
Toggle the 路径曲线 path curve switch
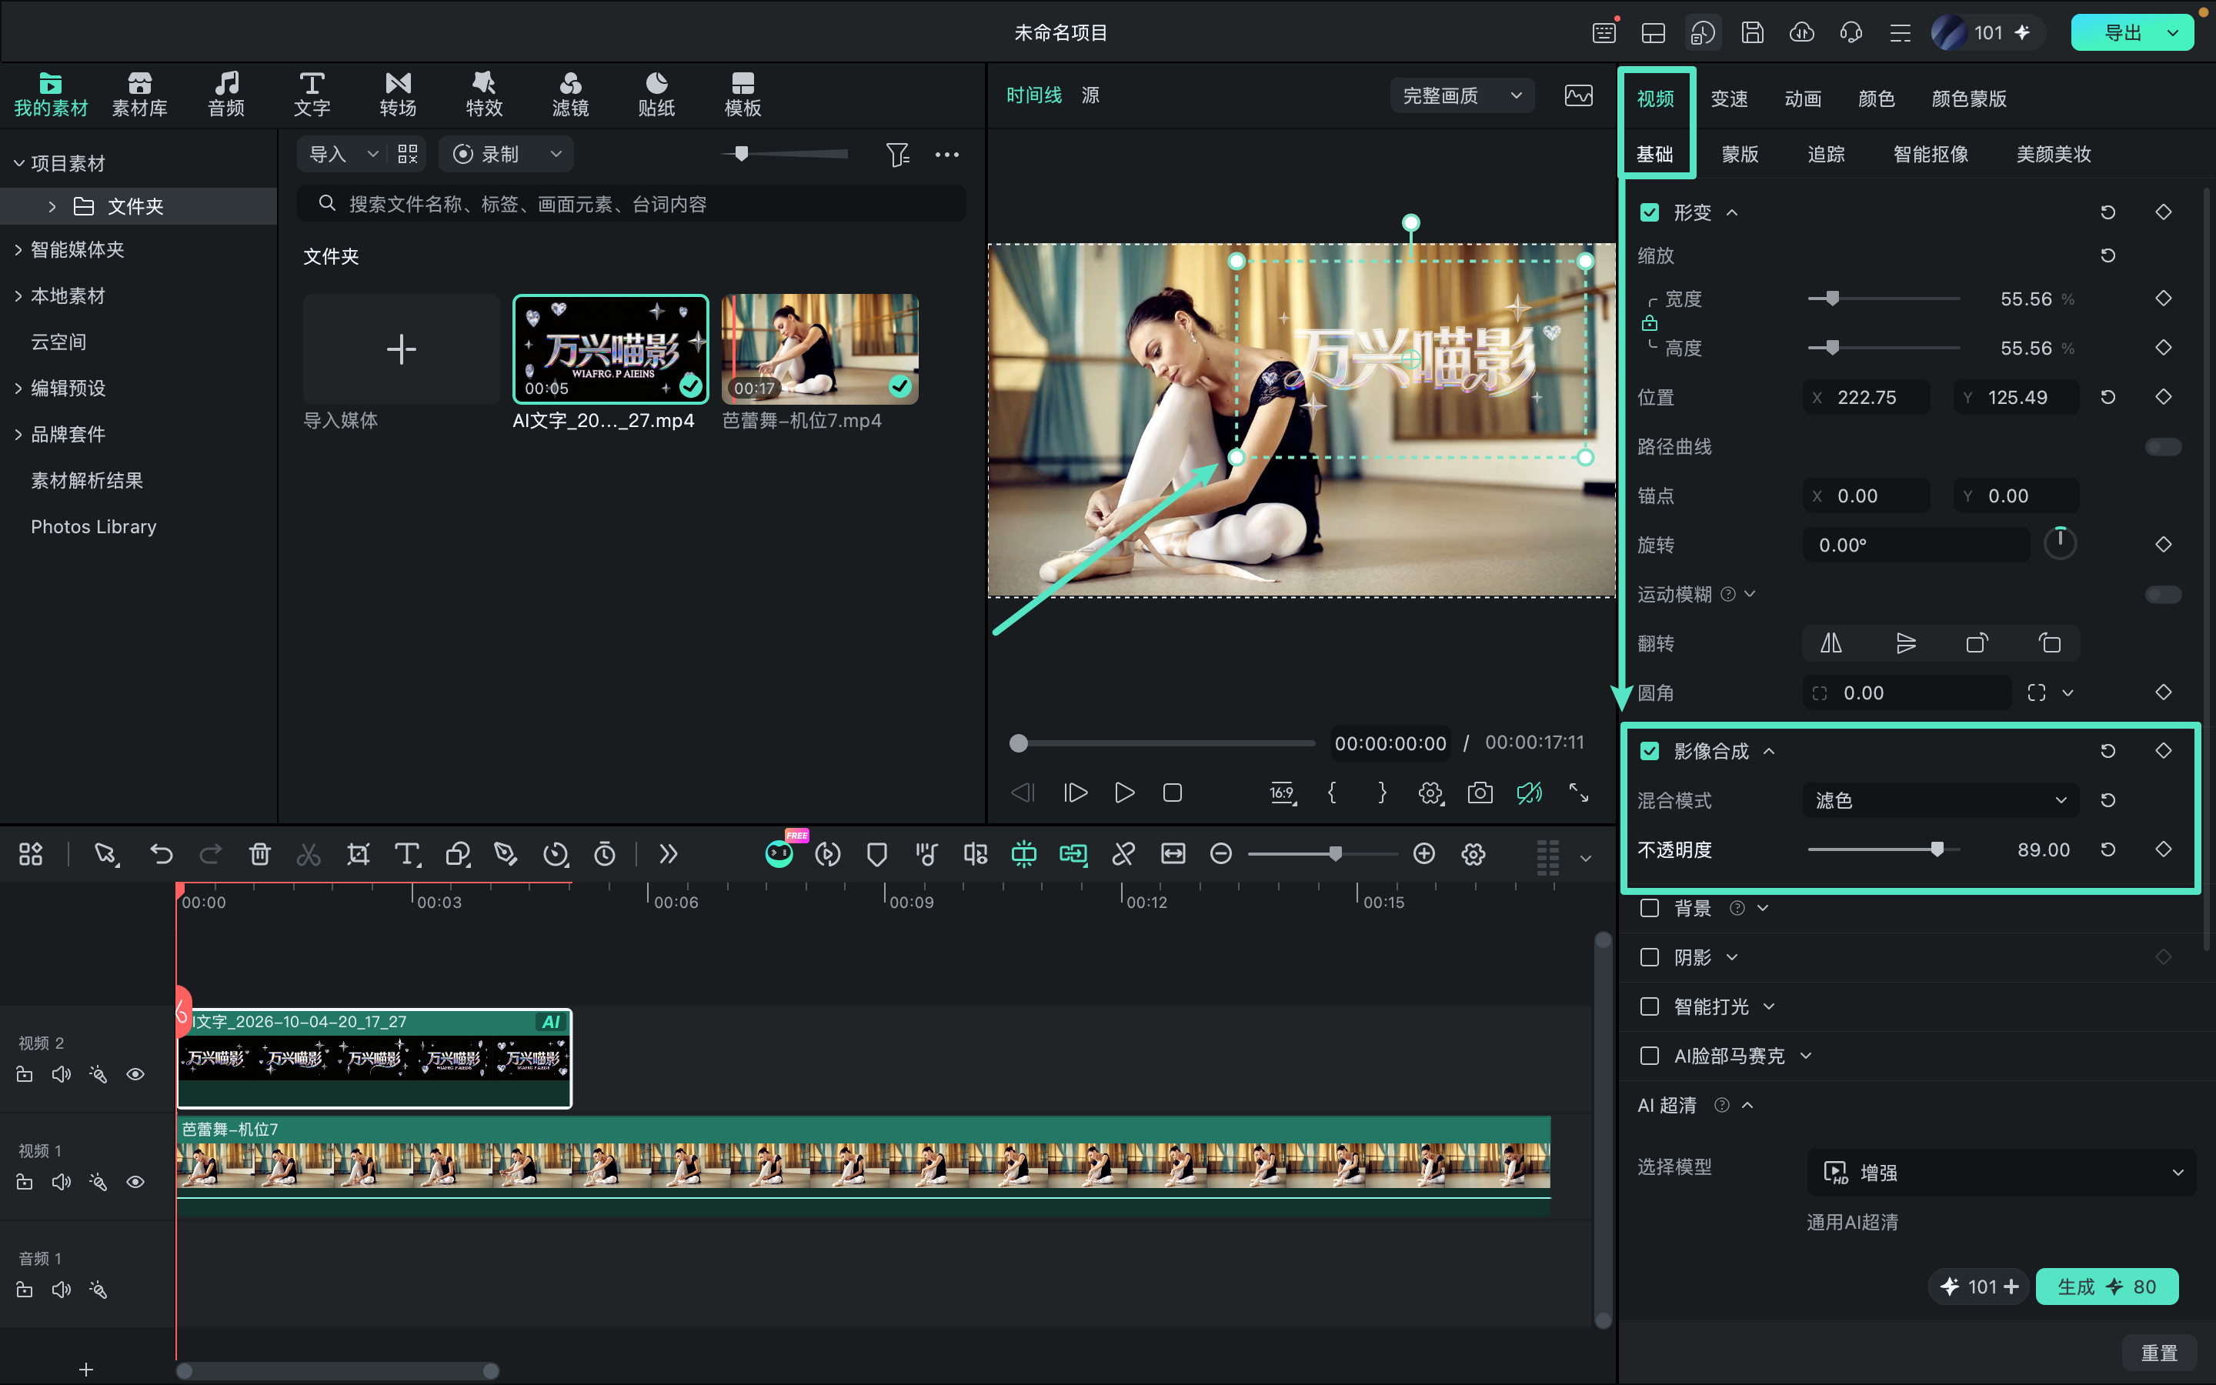pyautogui.click(x=2163, y=446)
